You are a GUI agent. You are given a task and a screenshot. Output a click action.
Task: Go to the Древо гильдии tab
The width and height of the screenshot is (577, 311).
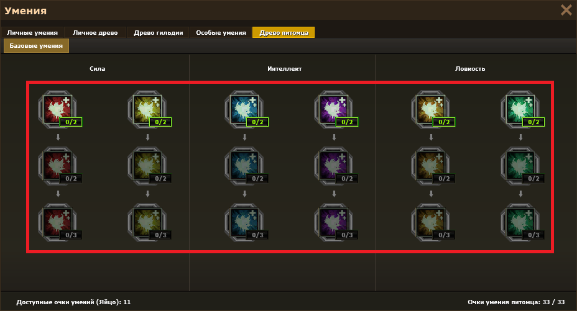(x=158, y=33)
